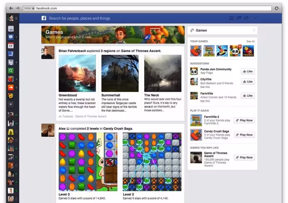
Task: Click the Alex Li name link
Action: (64, 129)
